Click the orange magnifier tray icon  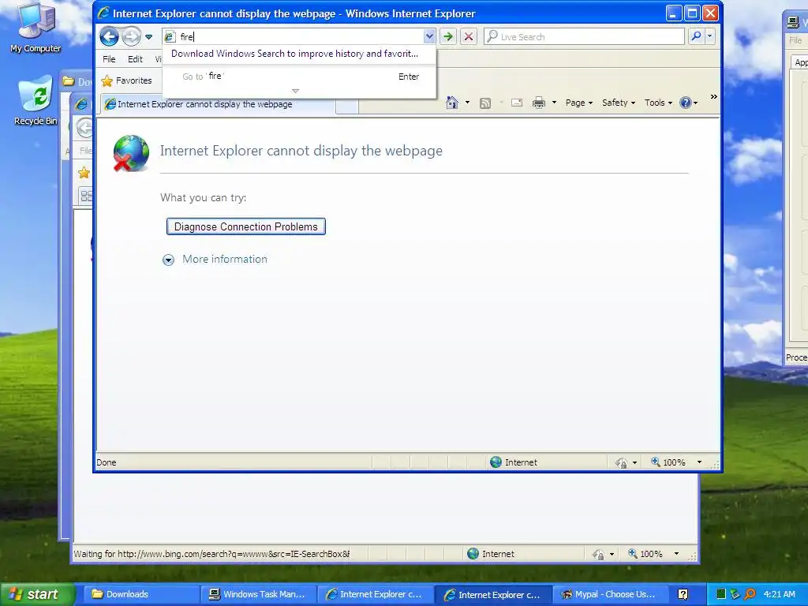(x=750, y=594)
